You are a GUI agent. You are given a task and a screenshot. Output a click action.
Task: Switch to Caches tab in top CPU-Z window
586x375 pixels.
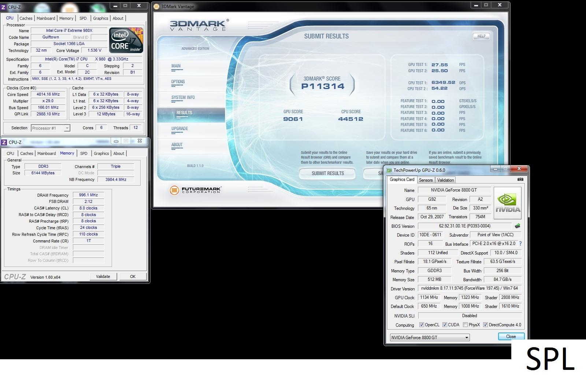26,18
